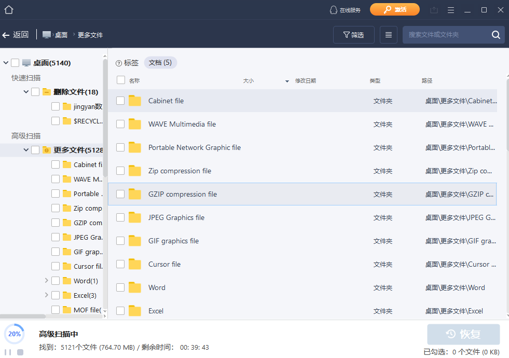Open the hamburger main menu in title bar
This screenshot has width=509, height=358.
[x=451, y=10]
